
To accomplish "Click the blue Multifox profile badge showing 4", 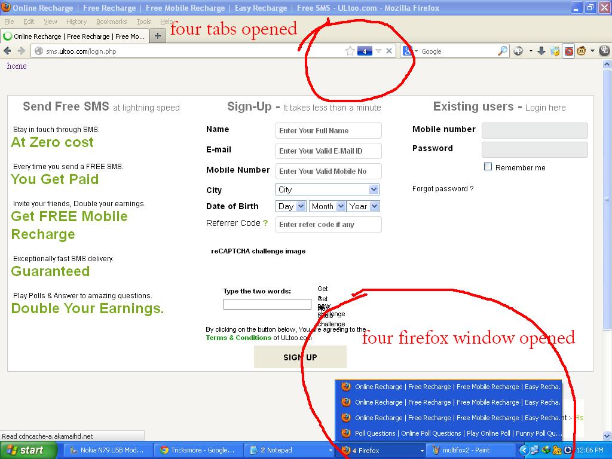I will 365,51.
